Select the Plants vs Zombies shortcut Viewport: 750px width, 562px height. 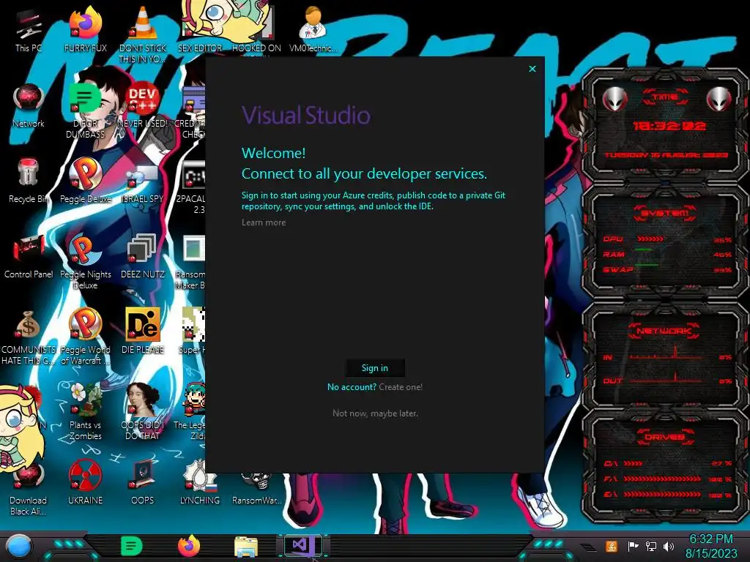tap(85, 412)
